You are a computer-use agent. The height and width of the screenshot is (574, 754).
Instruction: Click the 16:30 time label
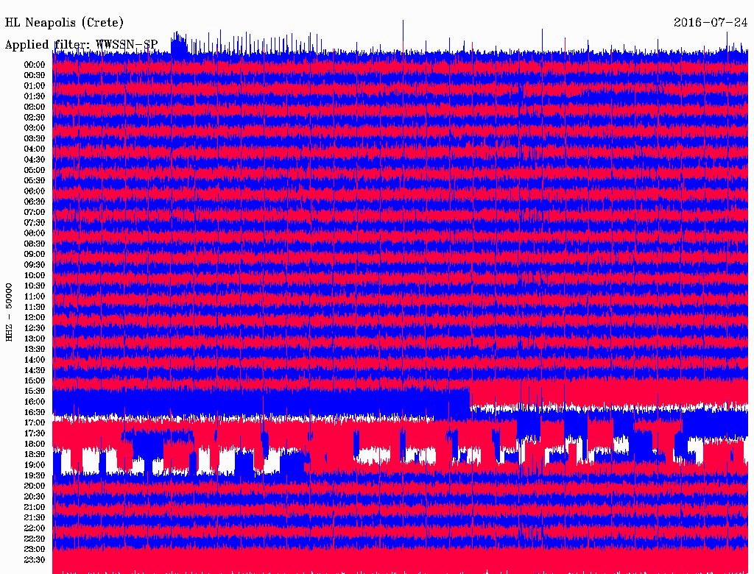(x=35, y=413)
